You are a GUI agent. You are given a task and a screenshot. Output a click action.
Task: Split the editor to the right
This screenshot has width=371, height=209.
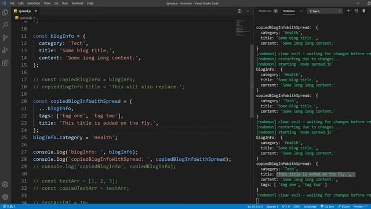239,11
